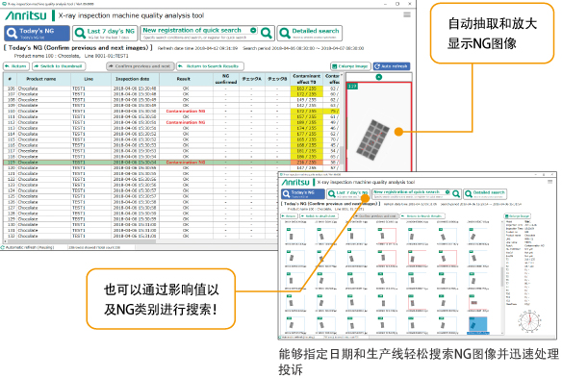The height and width of the screenshot is (378, 562).
Task: Click green circle icon above X-ray image
Action: click(378, 77)
